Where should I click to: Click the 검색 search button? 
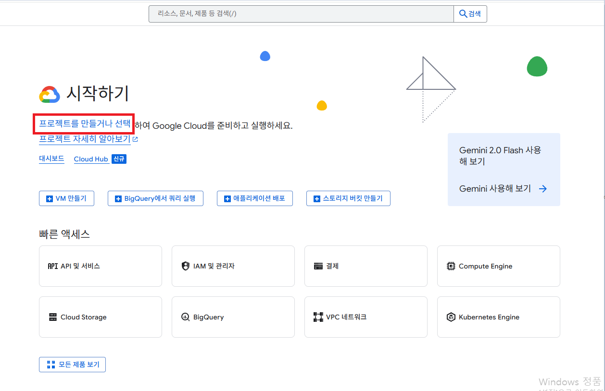coord(470,14)
